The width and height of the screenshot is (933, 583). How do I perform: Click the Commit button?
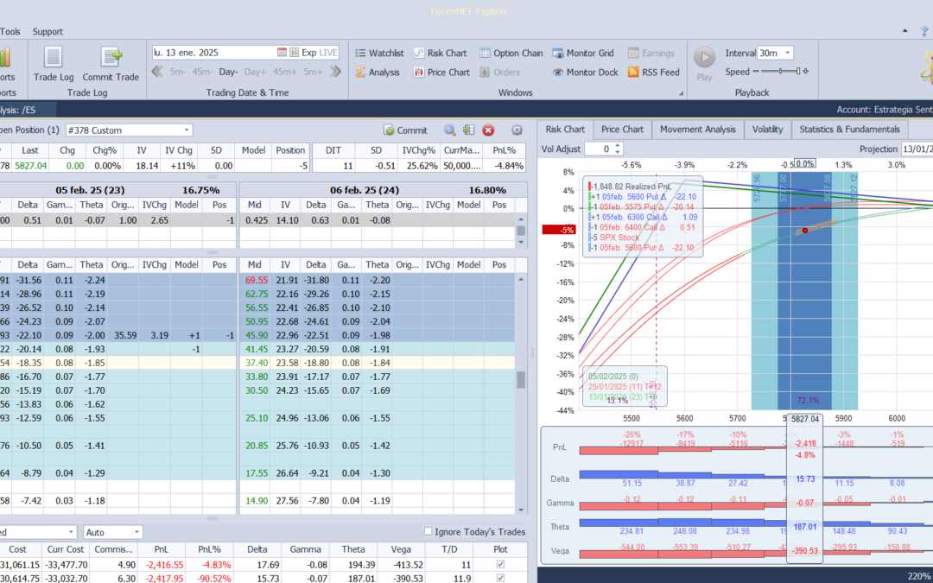click(405, 130)
